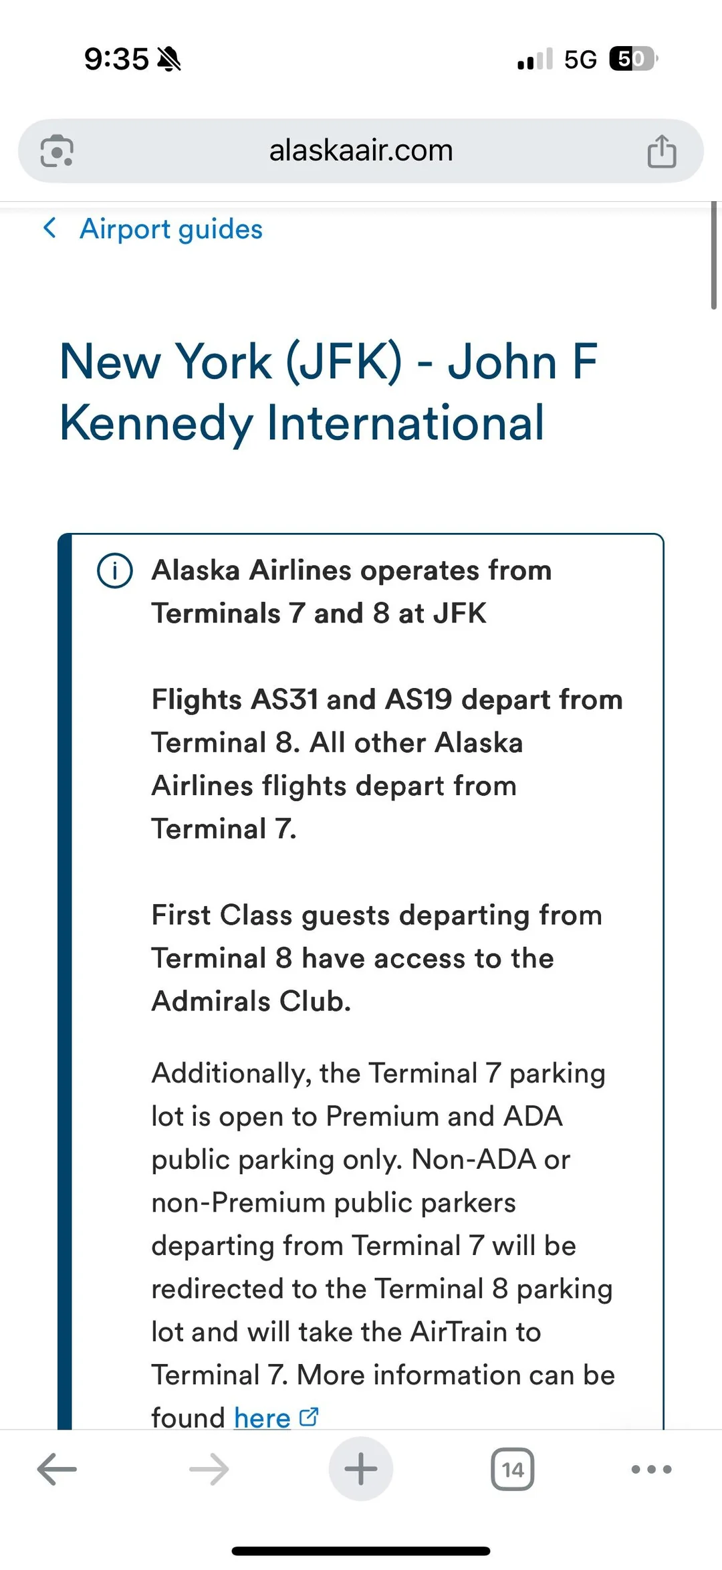Open a new tab with plus button
This screenshot has width=722, height=1570.
pos(361,1469)
